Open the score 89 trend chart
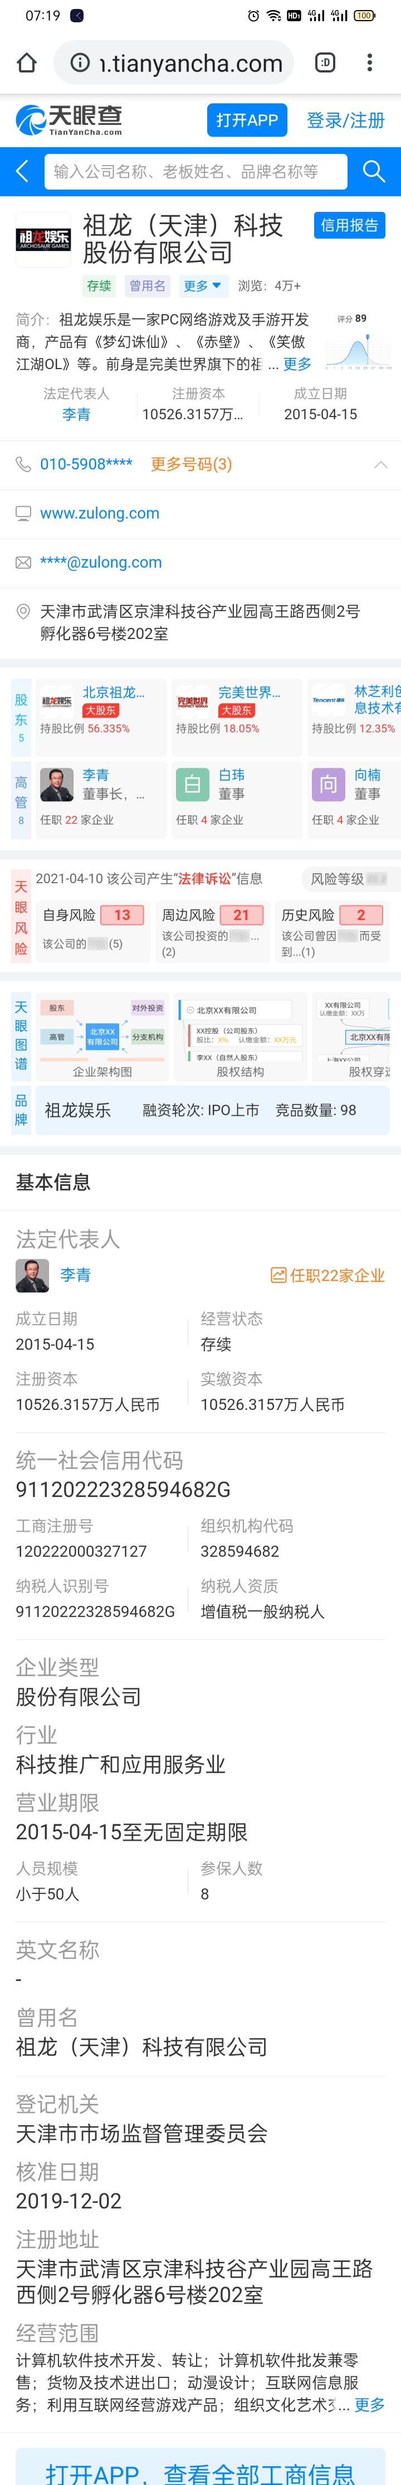This screenshot has width=401, height=2485. pyautogui.click(x=356, y=341)
